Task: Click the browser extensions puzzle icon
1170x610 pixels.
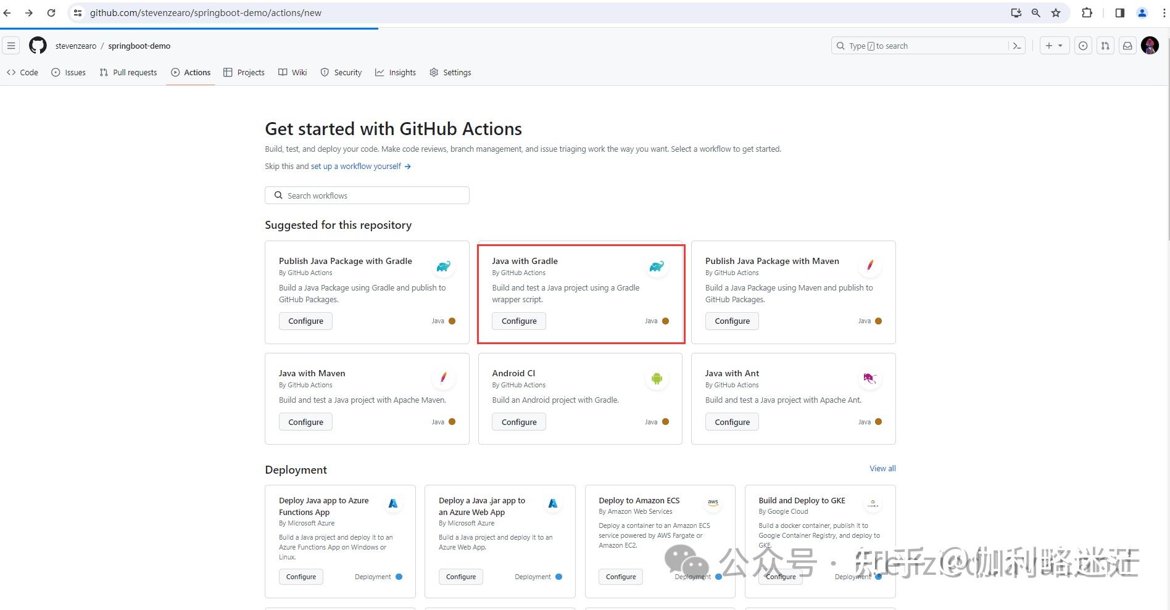Action: click(1087, 12)
